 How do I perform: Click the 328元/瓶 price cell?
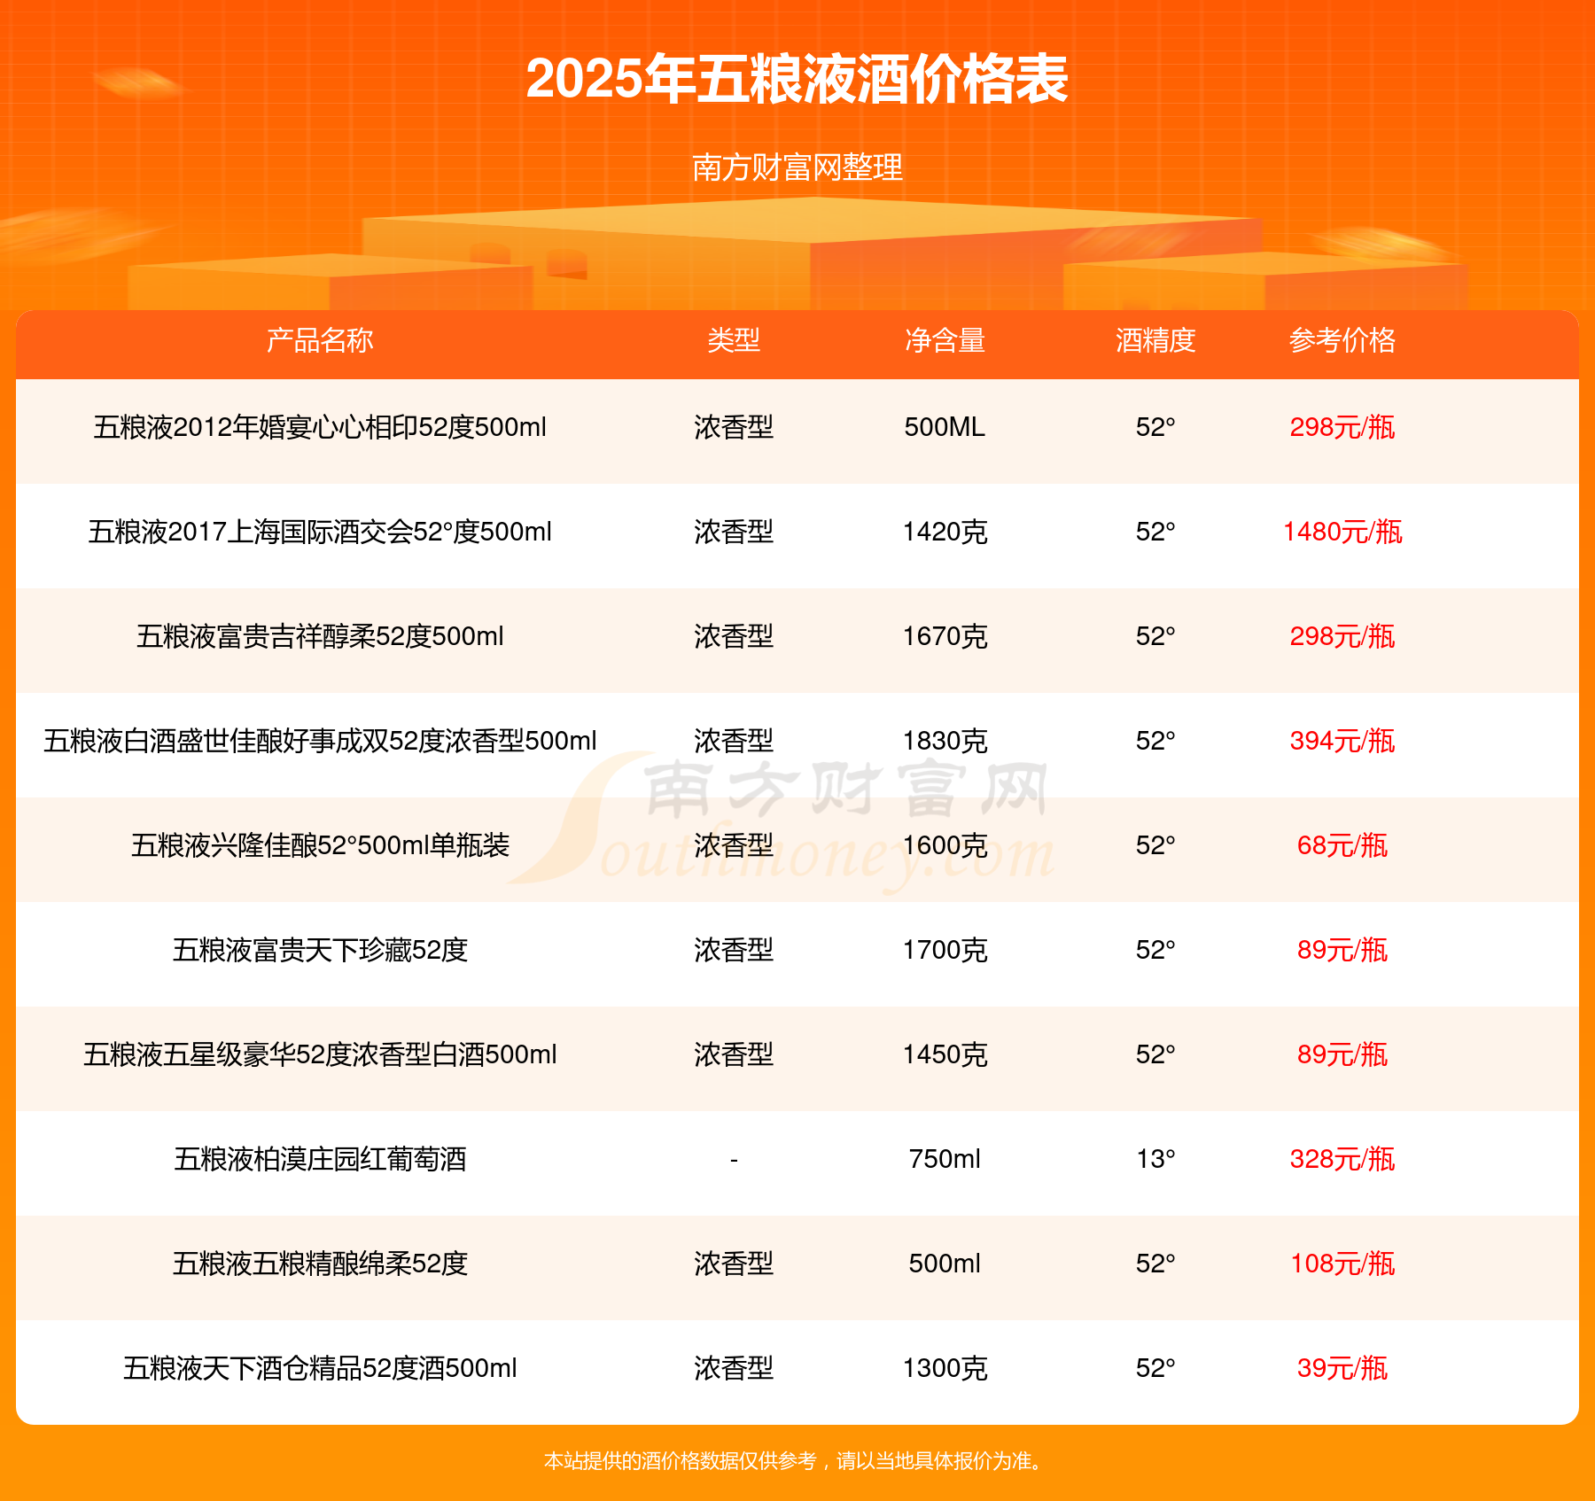[1342, 1159]
